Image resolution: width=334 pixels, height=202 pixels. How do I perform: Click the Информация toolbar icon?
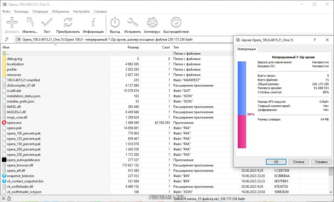click(93, 22)
